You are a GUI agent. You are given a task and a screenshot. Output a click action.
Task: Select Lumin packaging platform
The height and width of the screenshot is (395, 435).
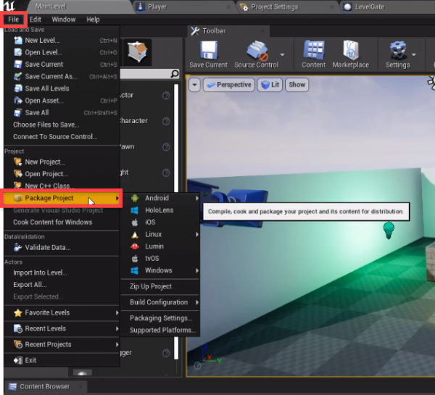[x=160, y=246]
